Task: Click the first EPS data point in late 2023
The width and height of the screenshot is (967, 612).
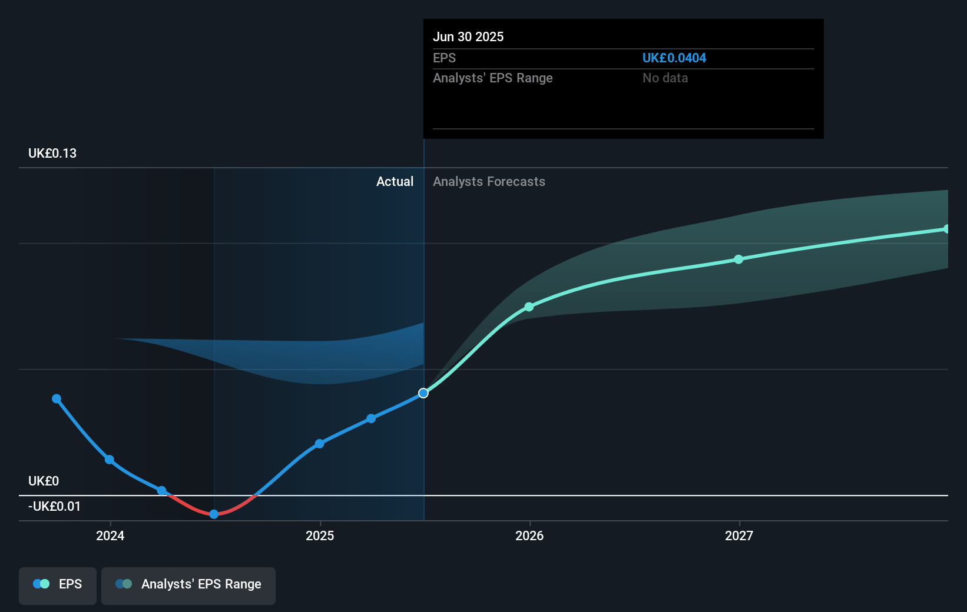Action: coord(57,399)
